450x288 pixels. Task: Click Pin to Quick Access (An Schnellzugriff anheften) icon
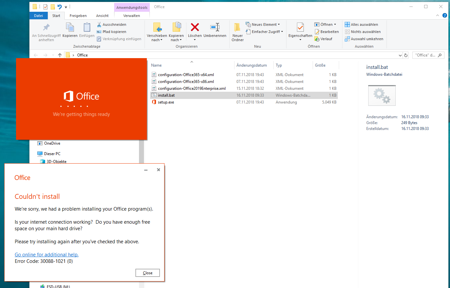coord(46,27)
